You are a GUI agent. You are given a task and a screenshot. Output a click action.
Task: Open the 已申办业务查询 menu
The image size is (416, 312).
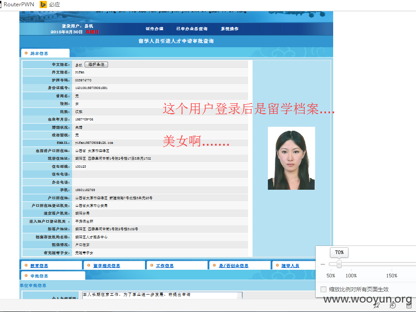pos(192,29)
